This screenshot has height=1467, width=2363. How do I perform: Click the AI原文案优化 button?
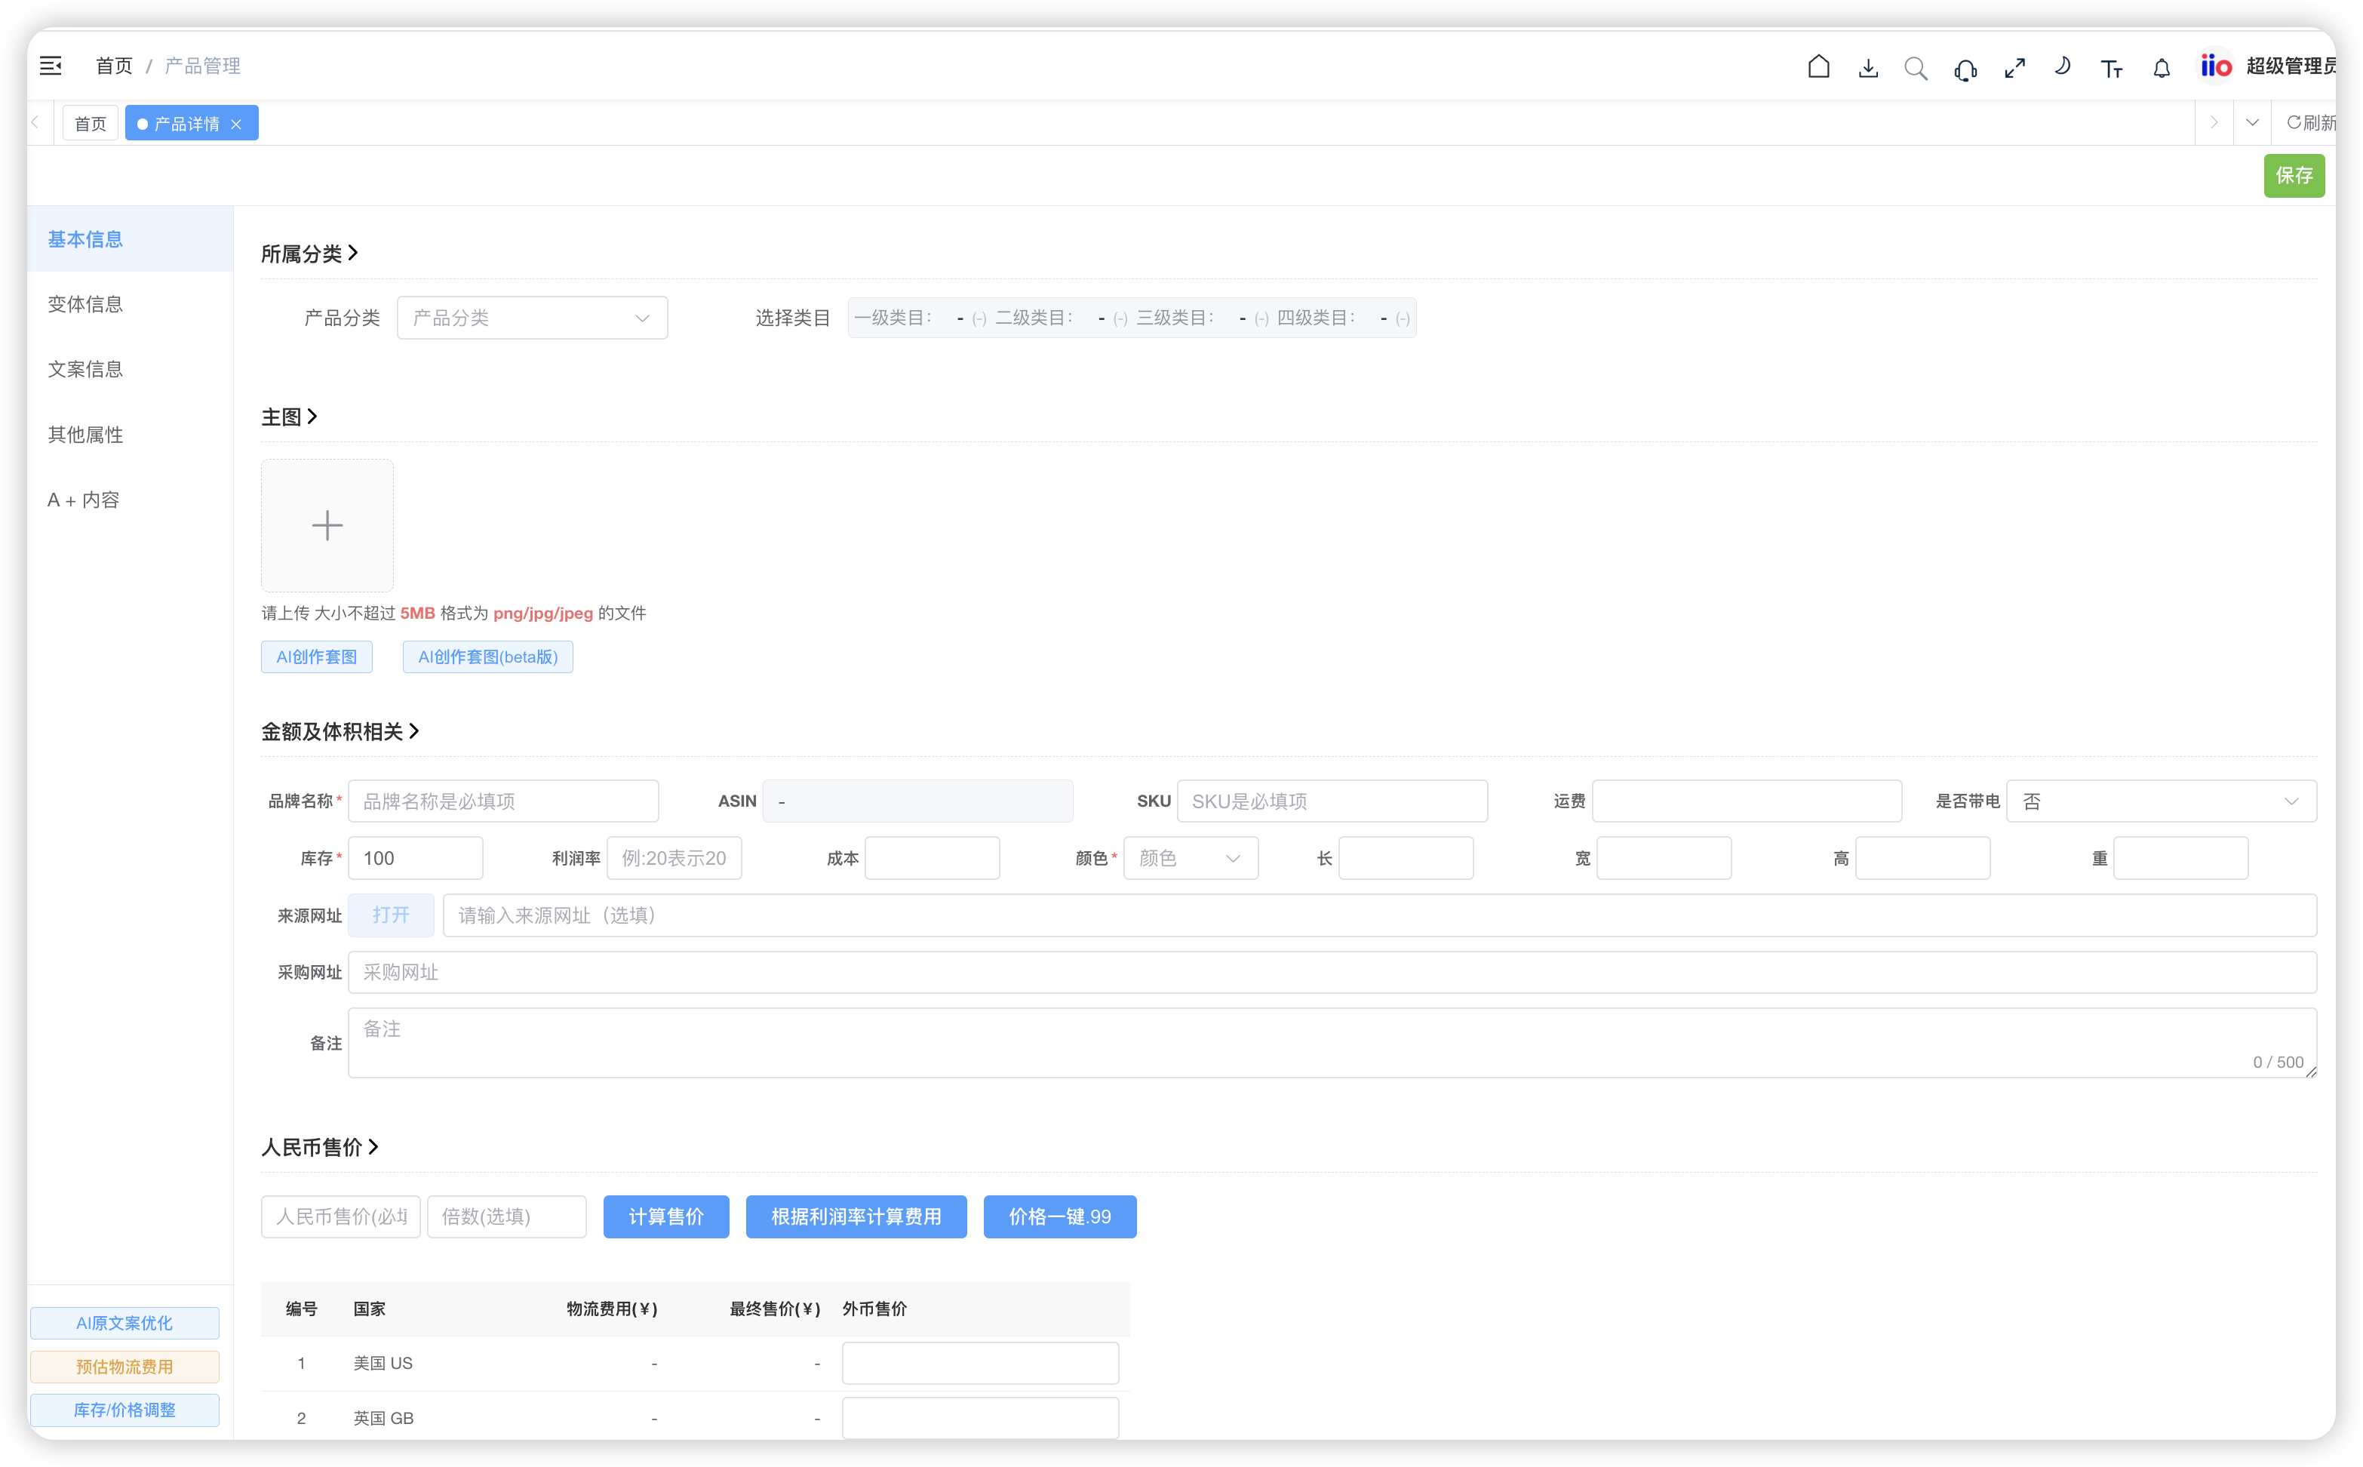click(x=124, y=1322)
